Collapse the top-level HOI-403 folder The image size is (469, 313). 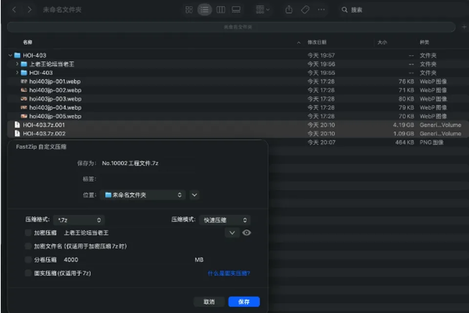10,55
